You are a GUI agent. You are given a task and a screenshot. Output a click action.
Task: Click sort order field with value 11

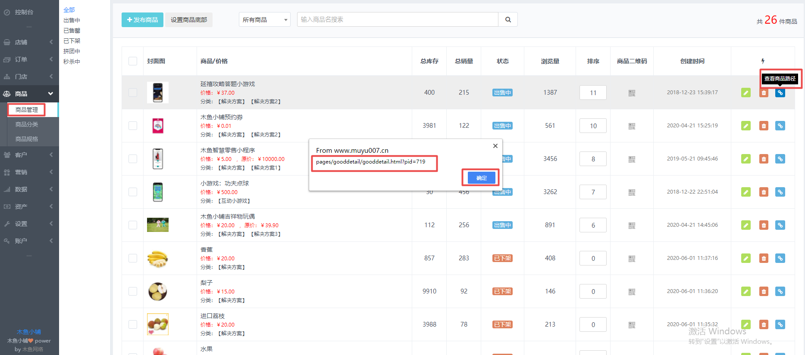[x=593, y=93]
